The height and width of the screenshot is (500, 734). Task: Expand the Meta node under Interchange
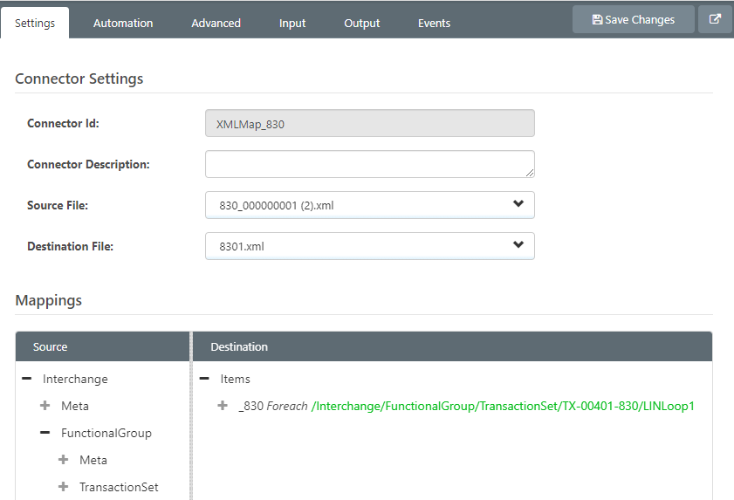click(45, 406)
